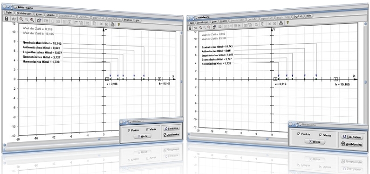Click the camera-folder icon in left window toolbar
The height and width of the screenshot is (174, 370).
click(x=39, y=20)
